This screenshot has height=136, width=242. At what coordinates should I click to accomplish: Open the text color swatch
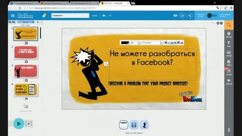[125, 43]
